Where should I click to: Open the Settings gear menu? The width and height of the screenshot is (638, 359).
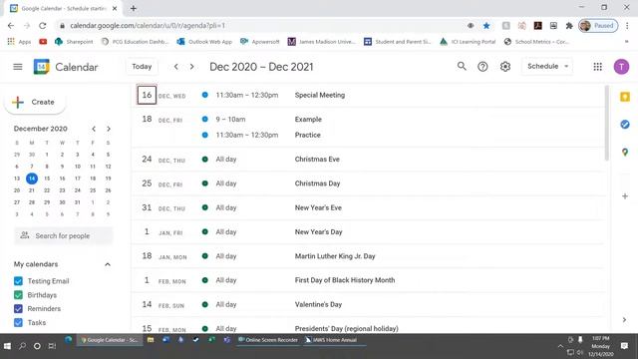tap(505, 67)
